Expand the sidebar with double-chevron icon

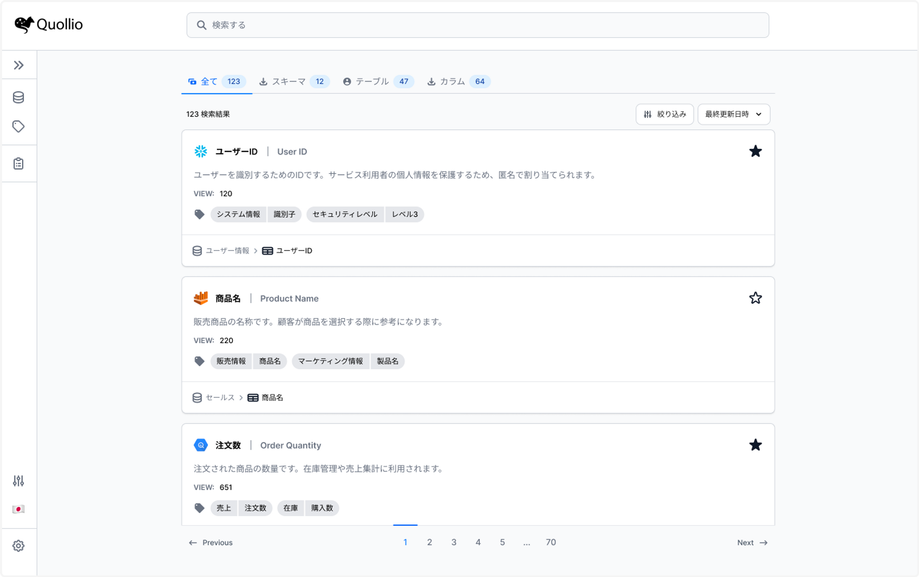(18, 65)
